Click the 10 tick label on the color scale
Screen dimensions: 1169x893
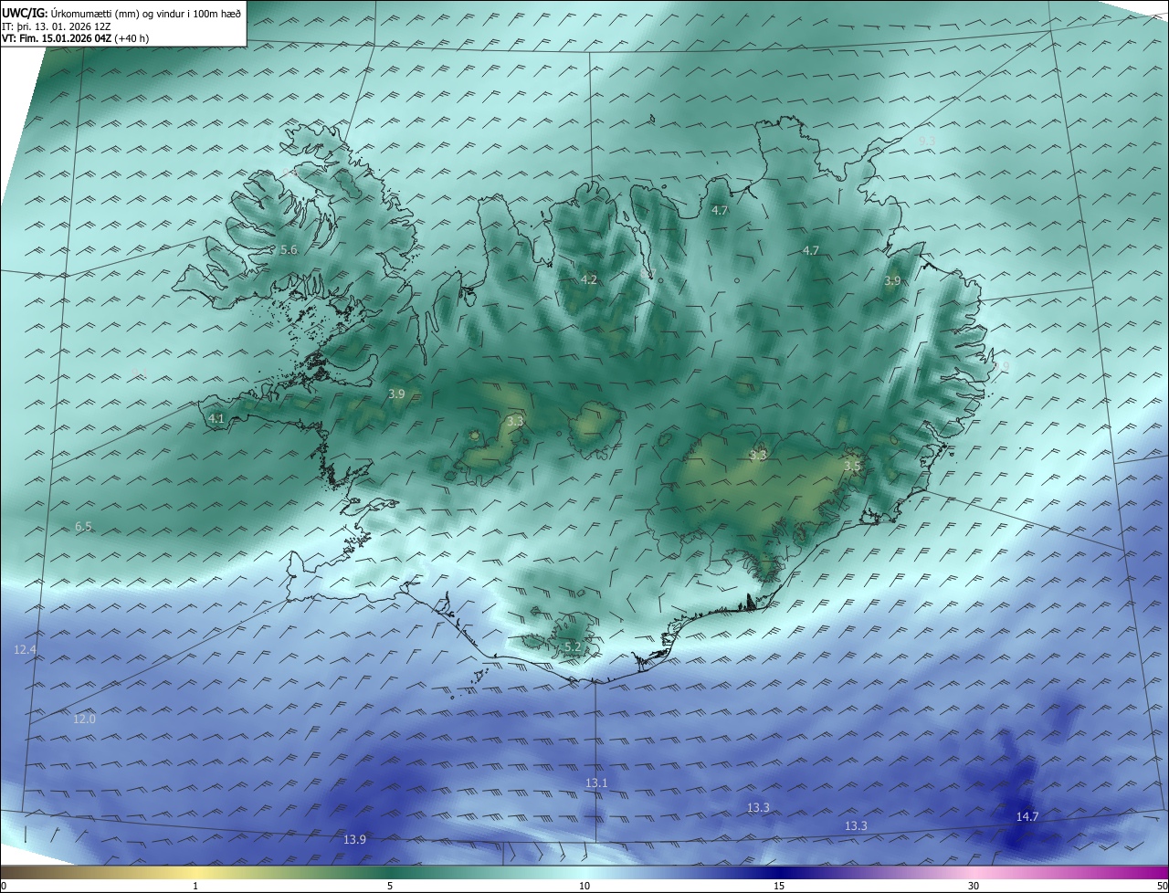click(584, 886)
